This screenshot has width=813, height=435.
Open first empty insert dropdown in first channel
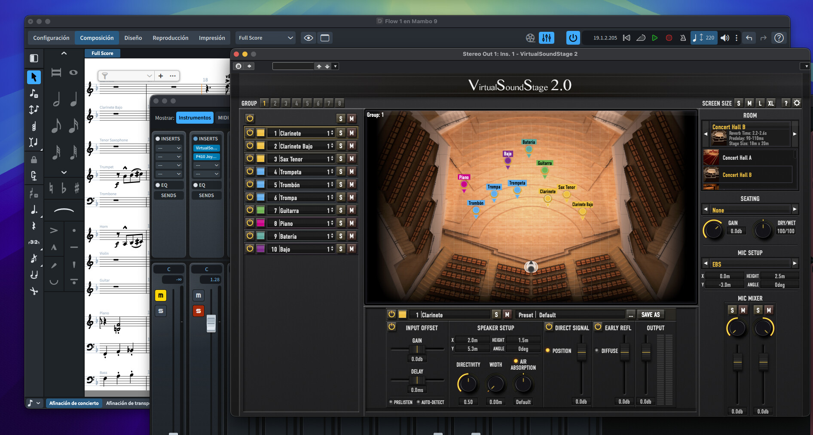pyautogui.click(x=168, y=148)
